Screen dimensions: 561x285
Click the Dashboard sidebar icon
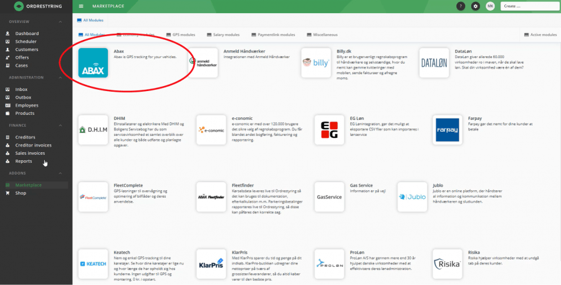[7, 33]
